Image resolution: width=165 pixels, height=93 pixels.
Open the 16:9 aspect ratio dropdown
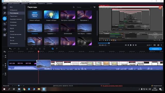(149, 45)
